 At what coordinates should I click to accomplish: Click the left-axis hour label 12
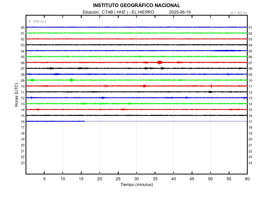click(23, 98)
